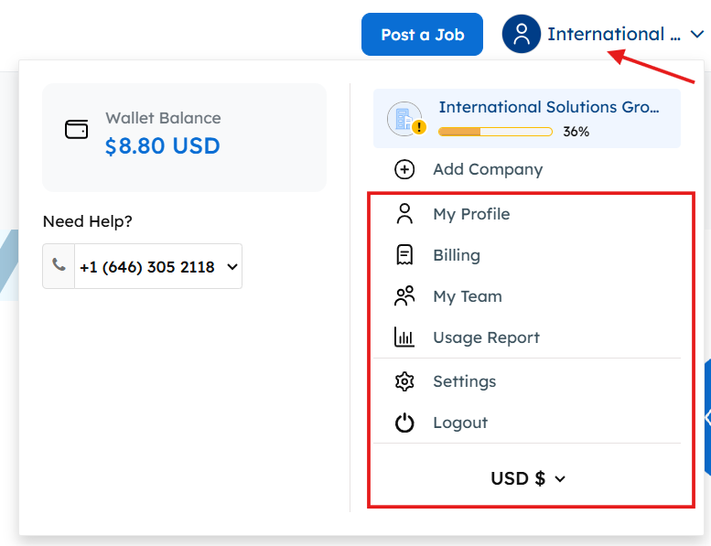Image resolution: width=711 pixels, height=546 pixels.
Task: Expand the USD $ currency selector
Action: [x=528, y=478]
